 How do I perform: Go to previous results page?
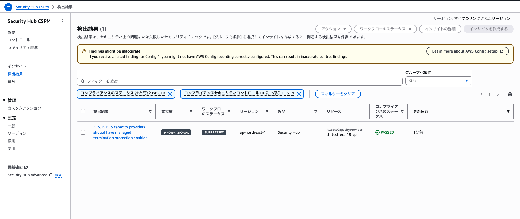click(482, 94)
